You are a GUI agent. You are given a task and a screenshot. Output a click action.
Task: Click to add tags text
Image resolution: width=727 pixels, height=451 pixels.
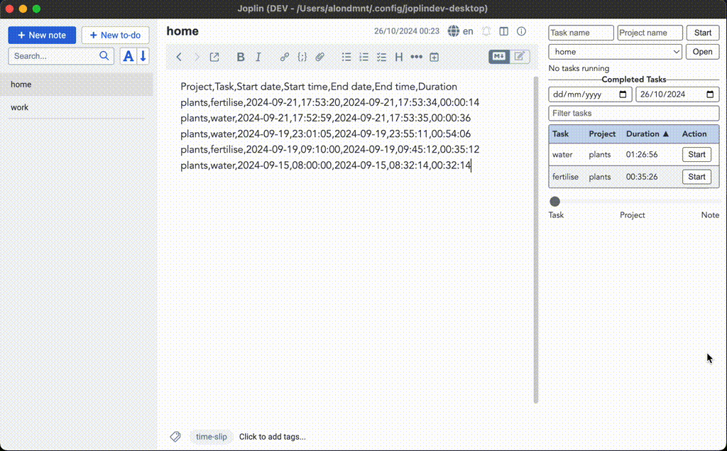(272, 437)
